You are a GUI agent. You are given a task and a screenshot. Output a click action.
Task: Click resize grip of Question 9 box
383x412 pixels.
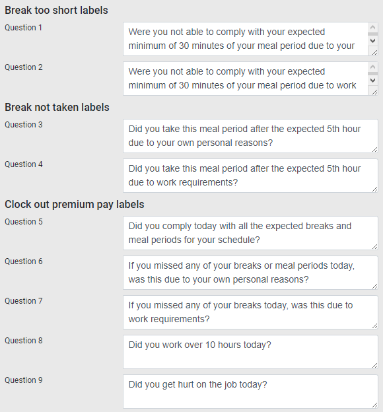pos(374,405)
